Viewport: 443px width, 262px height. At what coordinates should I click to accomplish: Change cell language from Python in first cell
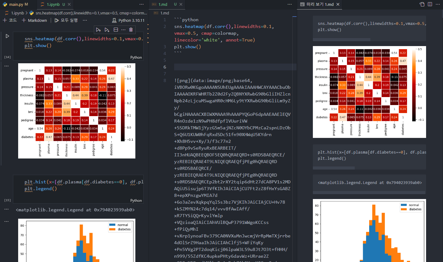click(x=136, y=57)
